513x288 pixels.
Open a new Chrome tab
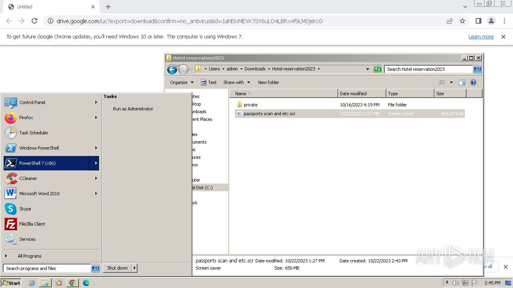pos(108,7)
